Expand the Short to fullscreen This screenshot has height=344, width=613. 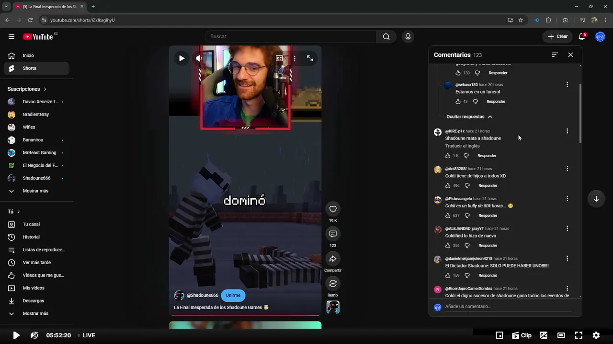[310, 58]
